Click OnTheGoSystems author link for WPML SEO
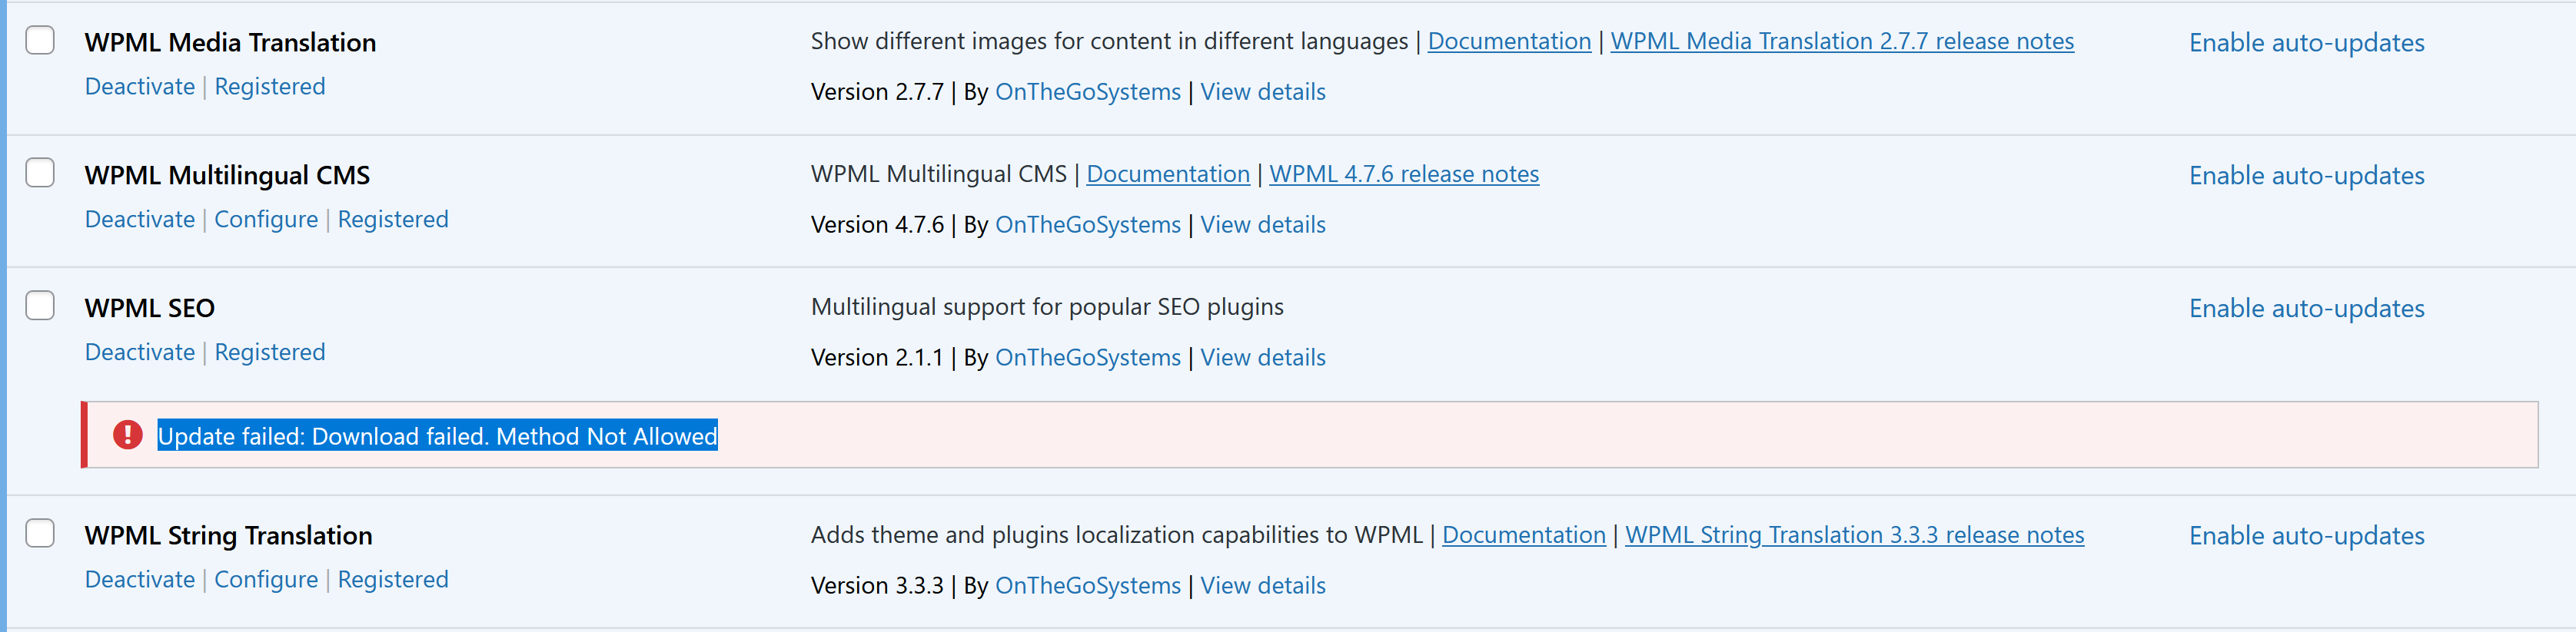Viewport: 2576px width, 632px height. pyautogui.click(x=1088, y=357)
